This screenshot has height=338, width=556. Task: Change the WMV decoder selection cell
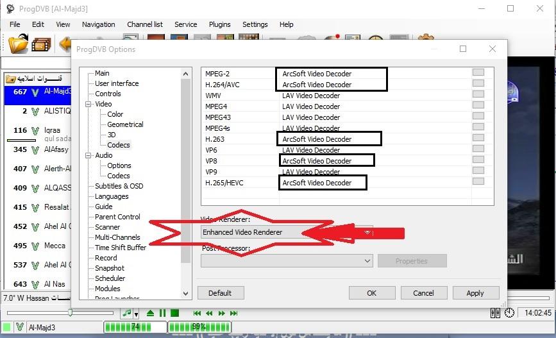pyautogui.click(x=375, y=96)
